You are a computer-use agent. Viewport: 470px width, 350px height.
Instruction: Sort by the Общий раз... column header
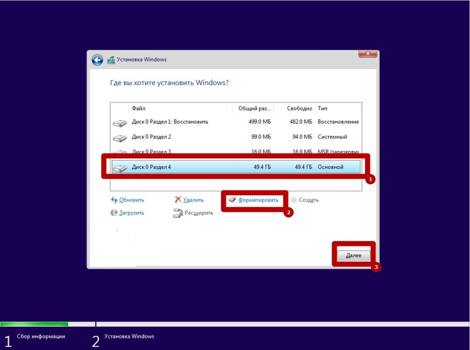[x=253, y=108]
